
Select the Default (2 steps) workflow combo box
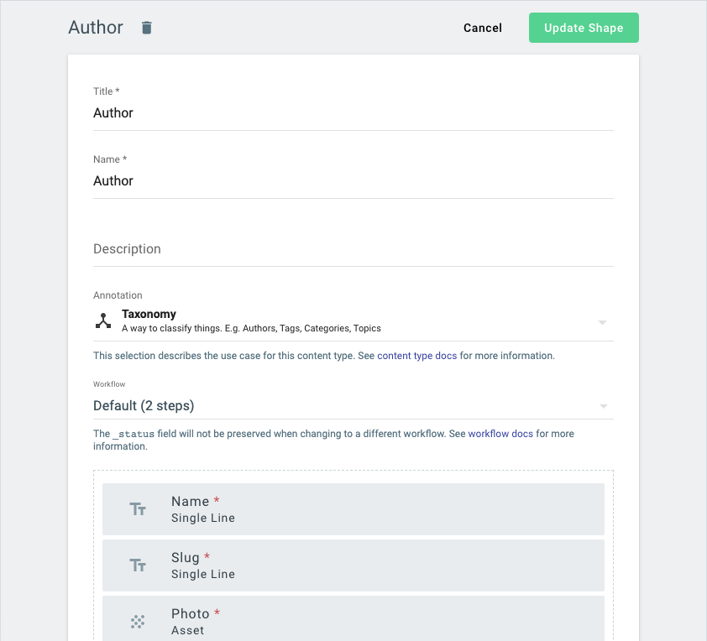(x=353, y=406)
